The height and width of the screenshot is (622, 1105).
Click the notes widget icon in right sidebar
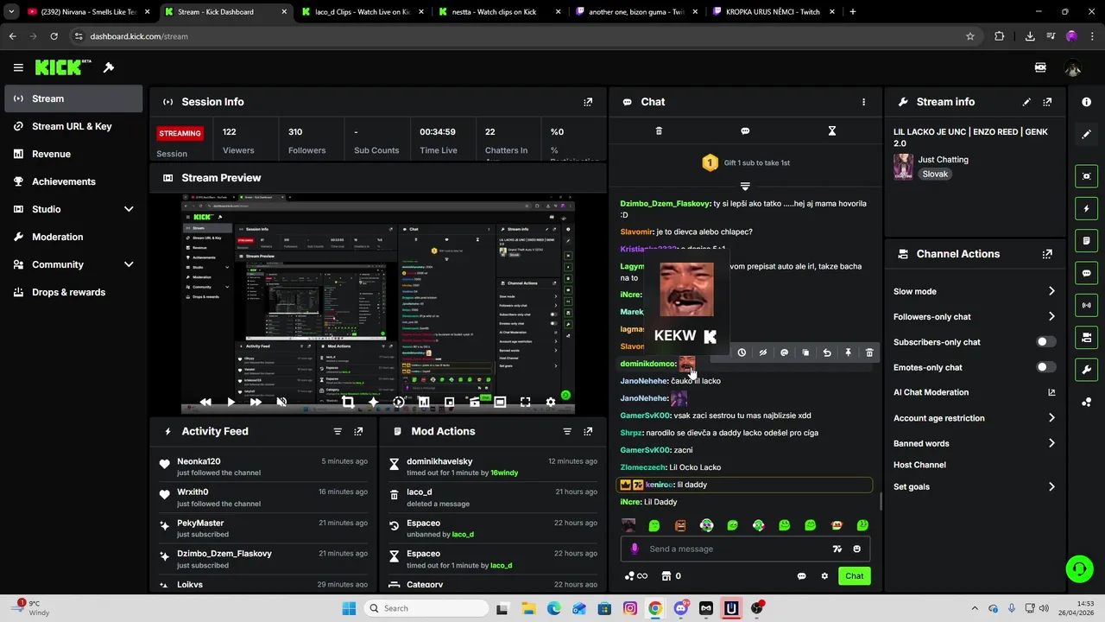click(x=1086, y=240)
